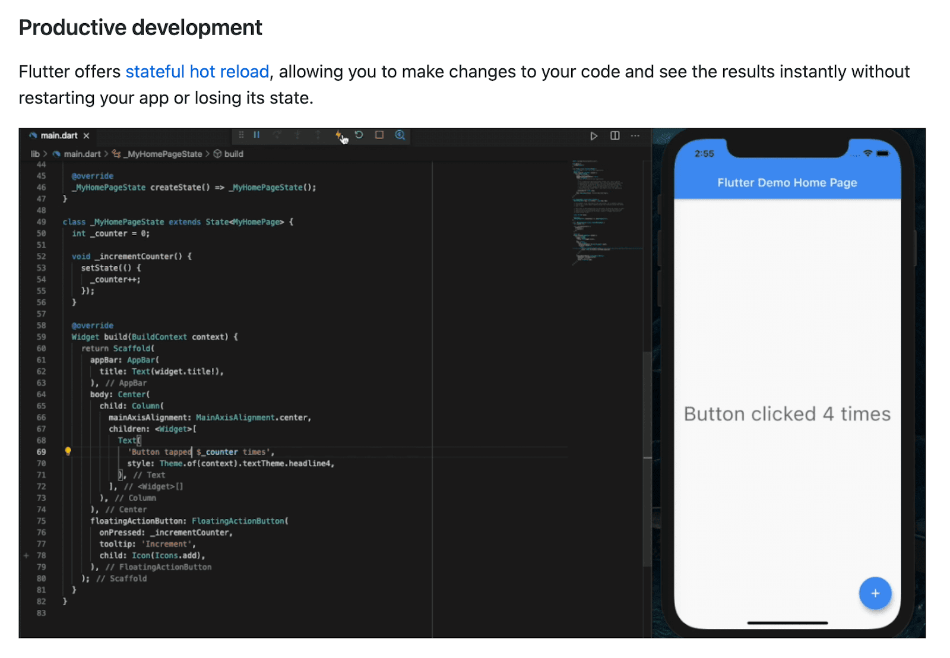Open the editor's more actions ellipsis

[635, 136]
